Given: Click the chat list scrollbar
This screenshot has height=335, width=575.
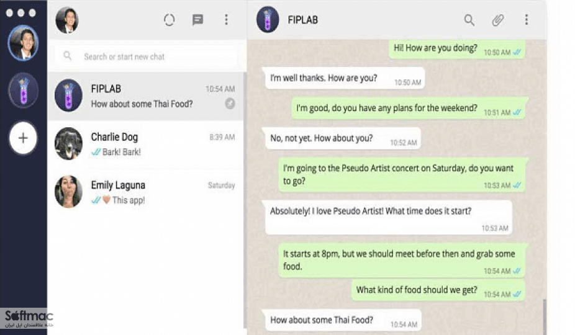Looking at the screenshot, I should coord(245,200).
